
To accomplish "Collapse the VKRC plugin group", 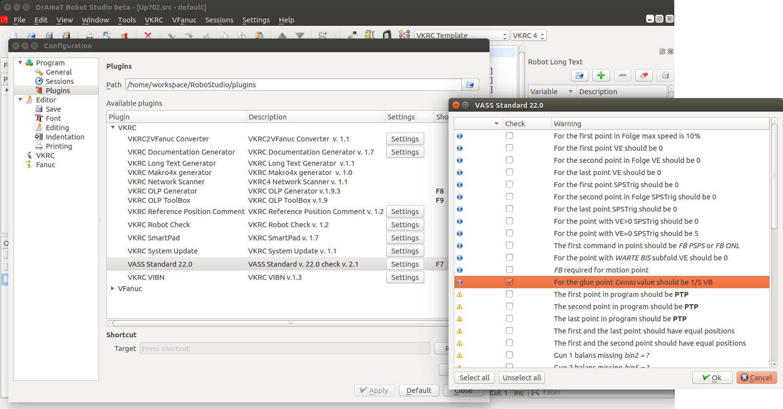I will (x=113, y=127).
